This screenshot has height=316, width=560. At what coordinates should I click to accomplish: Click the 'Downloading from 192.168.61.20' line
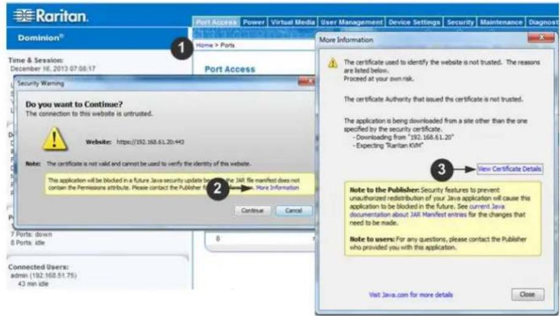tap(403, 138)
